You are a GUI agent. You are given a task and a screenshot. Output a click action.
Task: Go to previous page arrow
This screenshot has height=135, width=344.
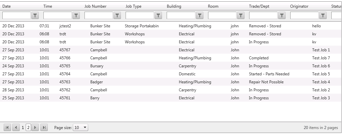pyautogui.click(x=16, y=127)
